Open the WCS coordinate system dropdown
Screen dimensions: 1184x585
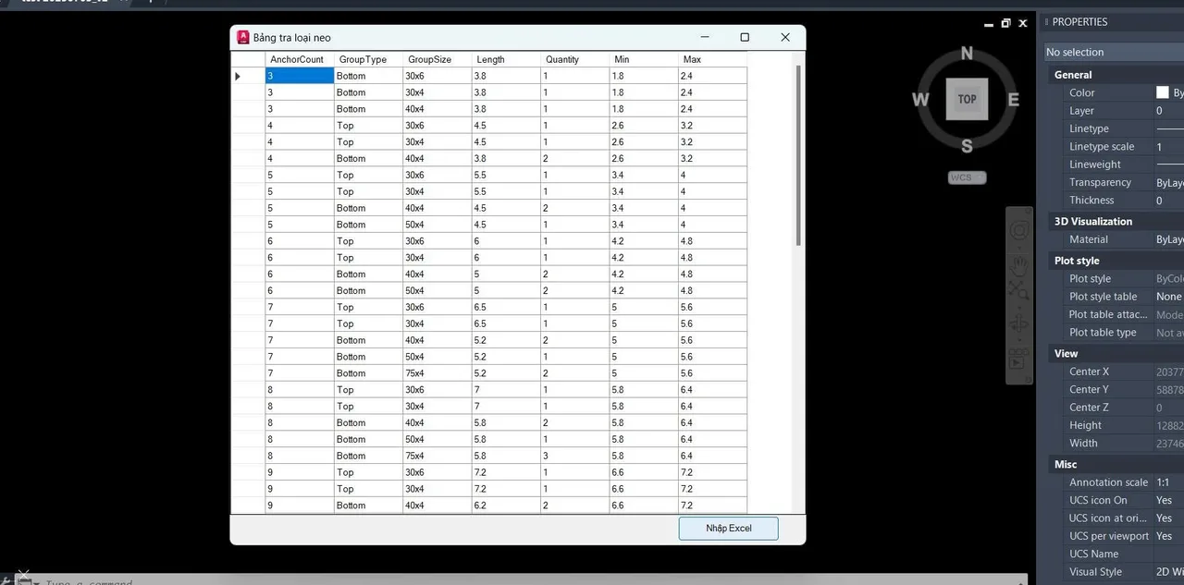point(967,177)
